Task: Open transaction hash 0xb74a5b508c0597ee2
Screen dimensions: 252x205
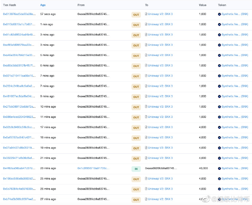Action: 19,199
